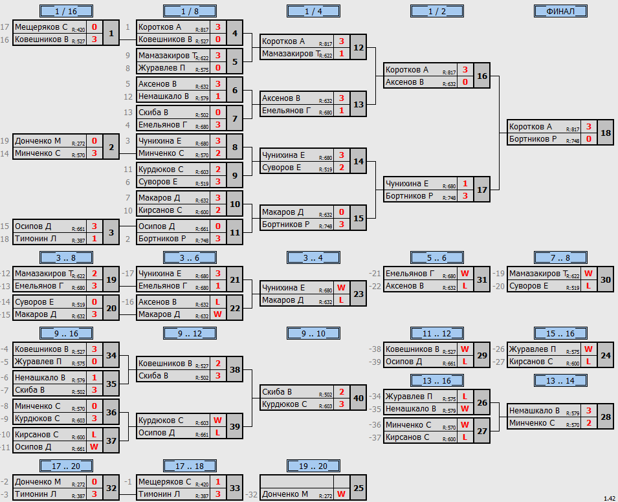Select Скиба В in match 7
Screen dimensions: 618x502
[153, 113]
